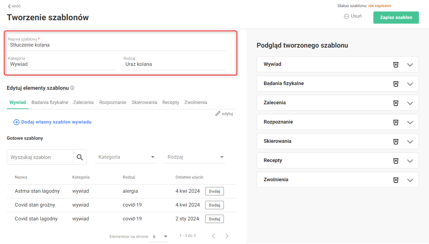429x244 pixels.
Task: Remove the Badania fizykalne section via its trash icon
Action: 396,84
